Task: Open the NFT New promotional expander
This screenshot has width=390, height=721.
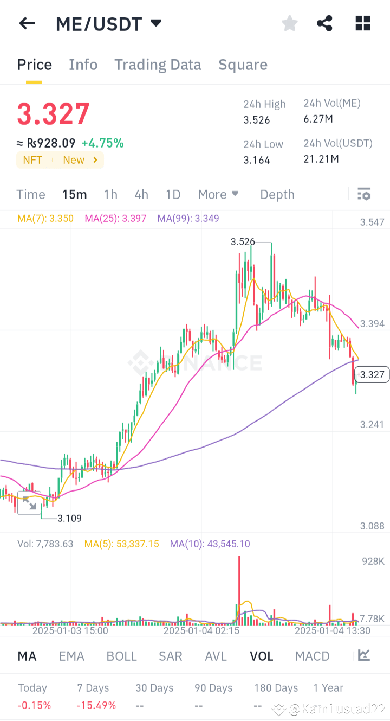Action: coord(60,159)
